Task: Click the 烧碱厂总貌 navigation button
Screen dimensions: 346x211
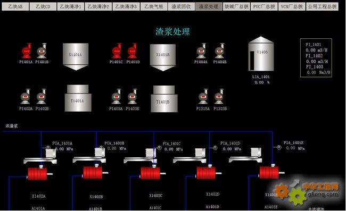Action: [236, 6]
